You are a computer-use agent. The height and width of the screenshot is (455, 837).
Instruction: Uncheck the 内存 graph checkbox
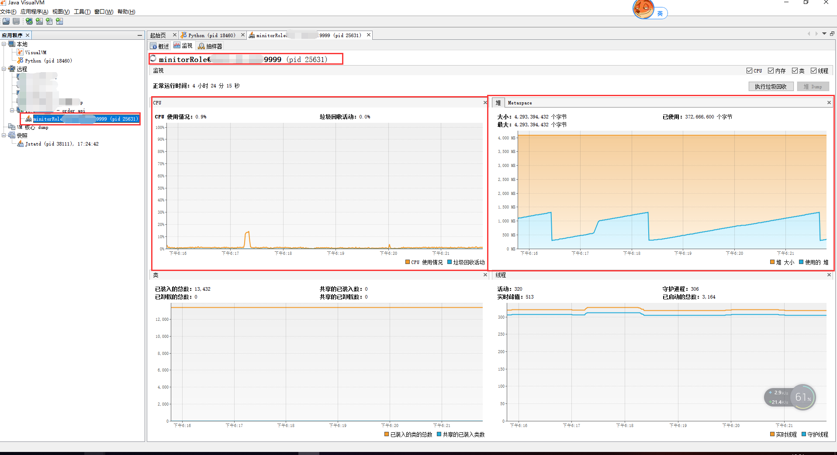point(771,71)
